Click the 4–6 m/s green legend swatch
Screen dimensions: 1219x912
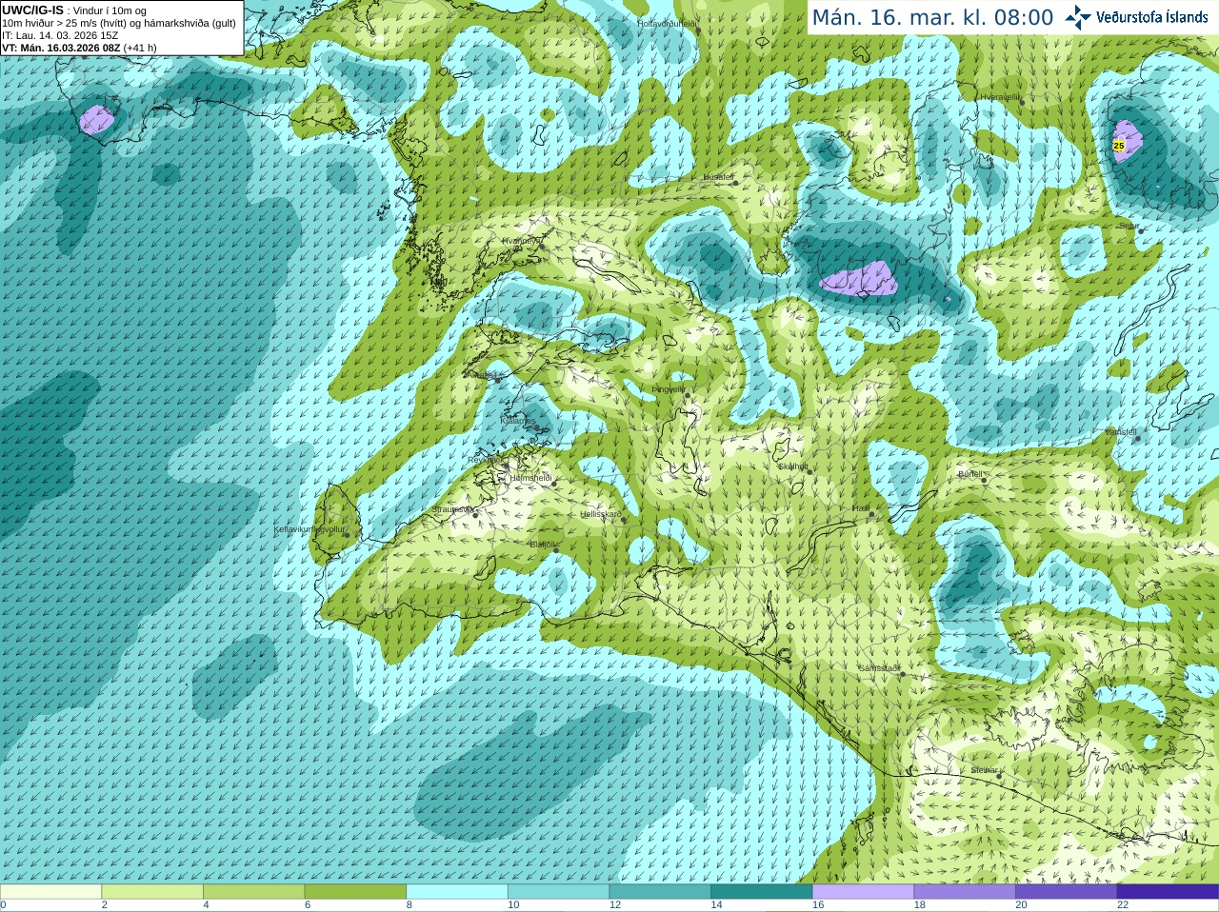254,892
